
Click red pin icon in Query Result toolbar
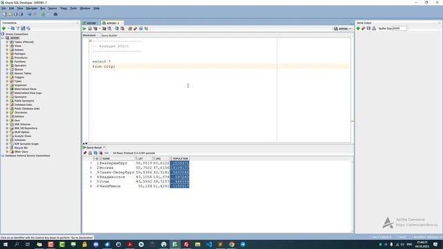84,153
